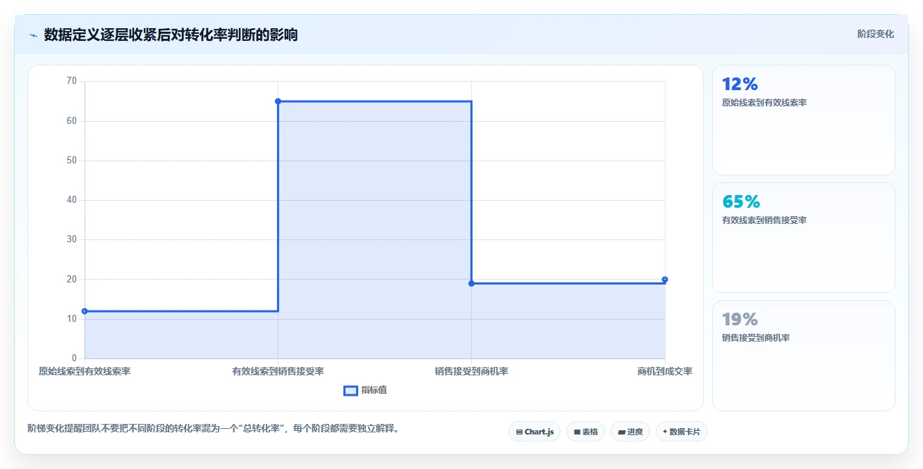Click the 阶段变化 badge in the header
Image resolution: width=923 pixels, height=469 pixels.
(876, 34)
